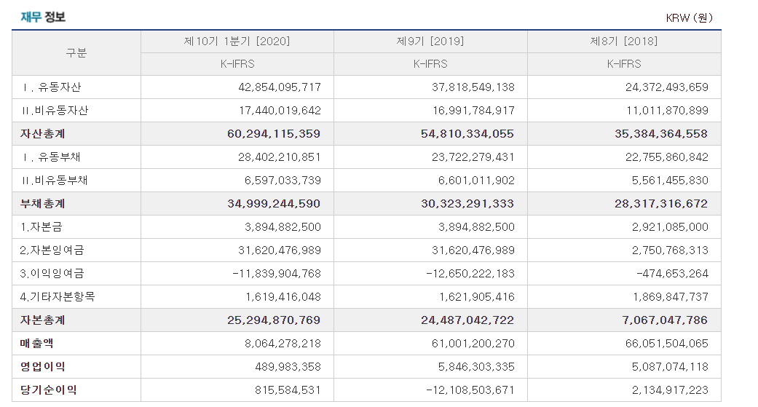Select the value 1,619,416,048
758x407 pixels.
[x=283, y=297]
